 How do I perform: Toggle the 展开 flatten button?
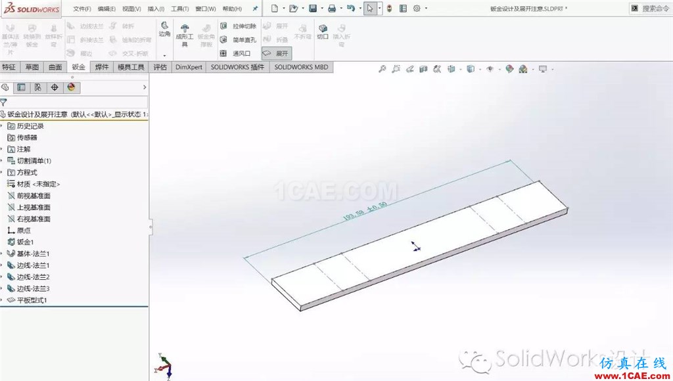point(277,53)
